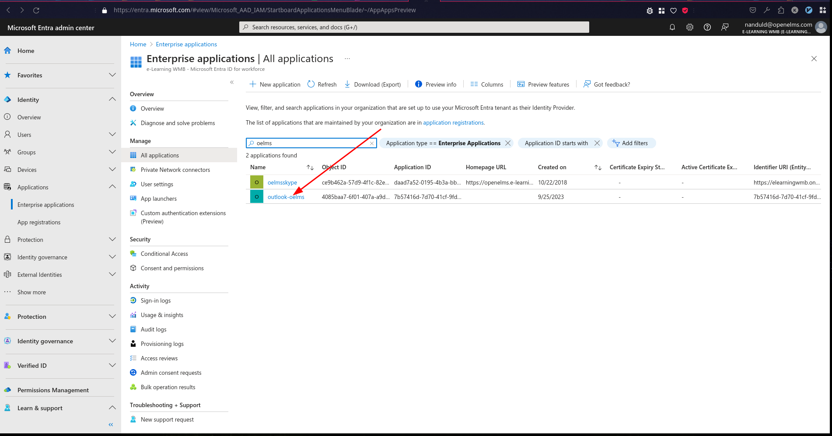Collapse the Applications section in sidebar
The height and width of the screenshot is (436, 832).
pyautogui.click(x=112, y=187)
